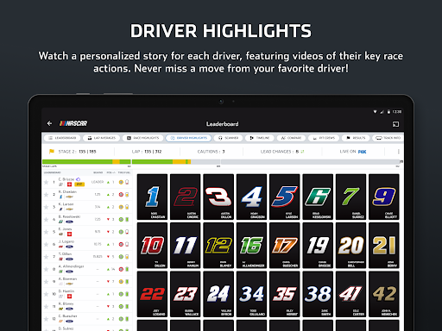
Task: Open car number 12 driver highlights card
Action: (x=218, y=246)
